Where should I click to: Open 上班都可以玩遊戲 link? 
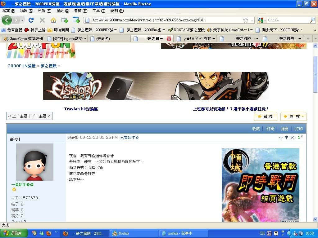[231, 109]
